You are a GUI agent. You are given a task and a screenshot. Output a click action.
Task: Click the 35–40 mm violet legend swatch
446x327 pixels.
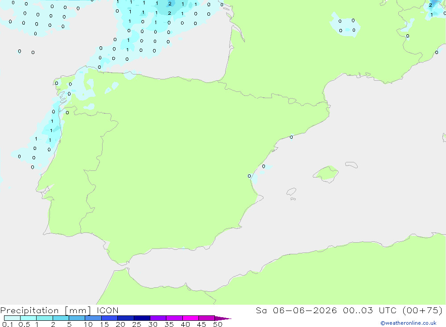click(x=174, y=318)
